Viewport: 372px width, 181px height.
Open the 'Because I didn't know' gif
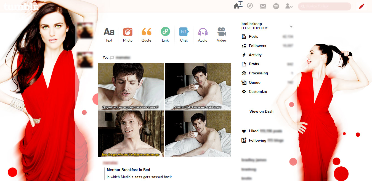[x=198, y=87]
